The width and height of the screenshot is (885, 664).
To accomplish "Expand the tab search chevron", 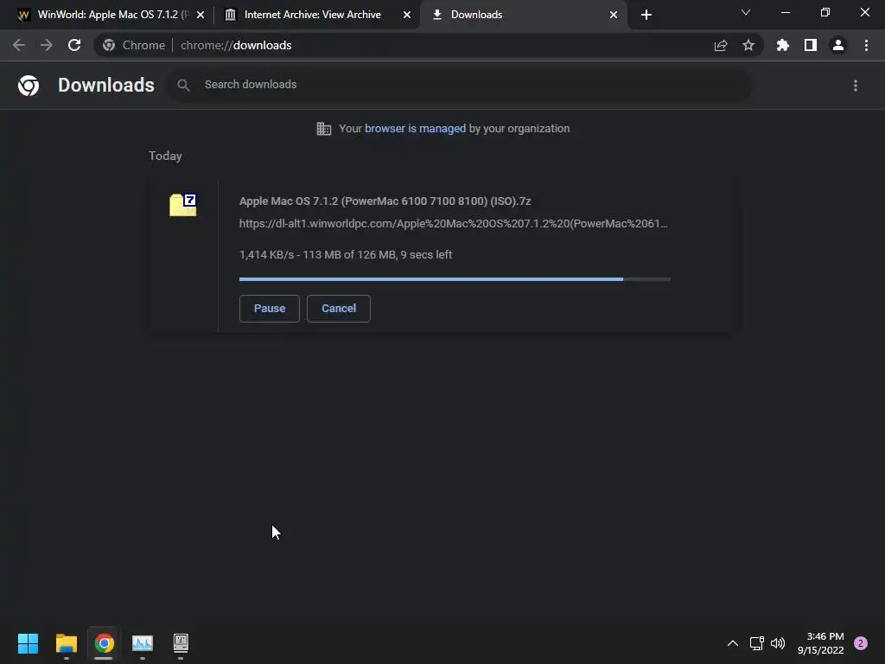I will click(x=746, y=12).
